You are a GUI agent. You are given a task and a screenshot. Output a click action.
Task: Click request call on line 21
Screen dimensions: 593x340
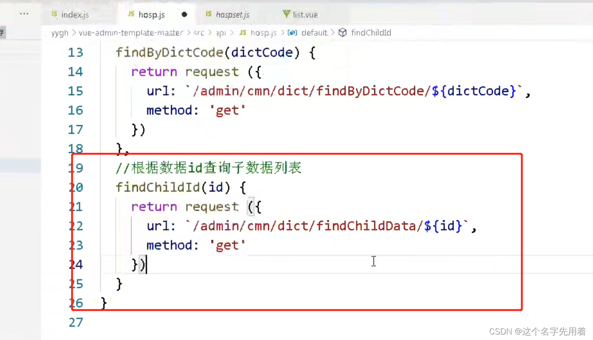coord(212,207)
